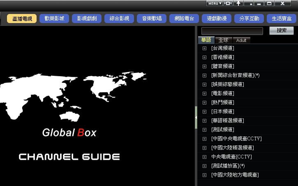Go to the 綜合影視 category
Viewport: 298px width, 186px height.
click(119, 19)
